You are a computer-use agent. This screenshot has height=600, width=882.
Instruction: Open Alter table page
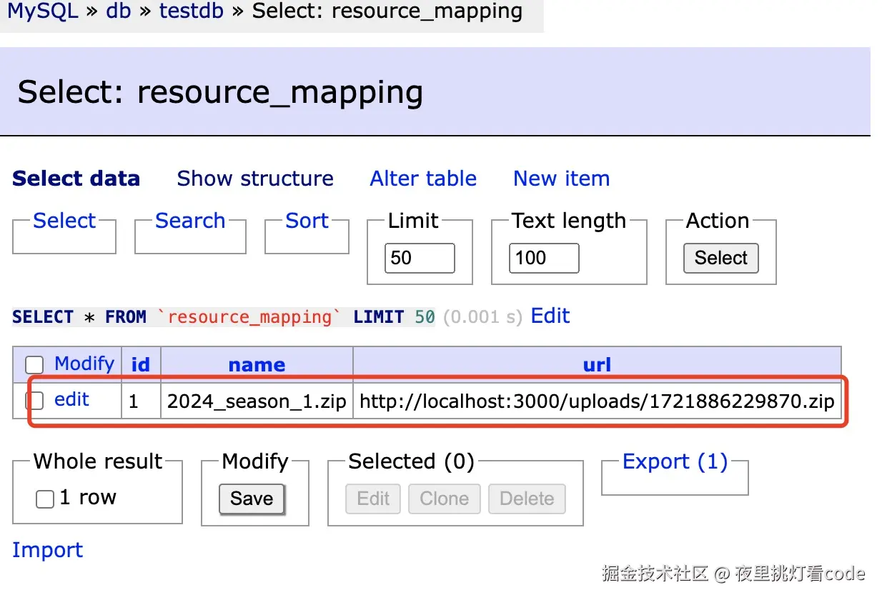[x=423, y=179]
